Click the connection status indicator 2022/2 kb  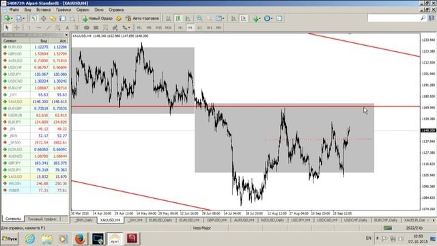coord(414,228)
